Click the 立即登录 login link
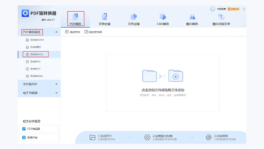This screenshot has height=149, width=264. (221, 9)
